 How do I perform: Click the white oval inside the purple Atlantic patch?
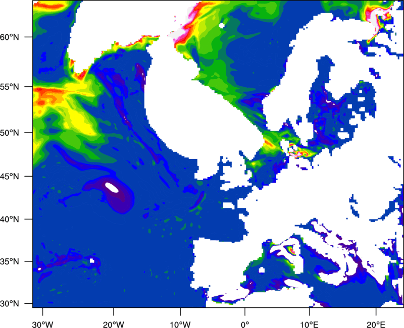click(x=112, y=187)
